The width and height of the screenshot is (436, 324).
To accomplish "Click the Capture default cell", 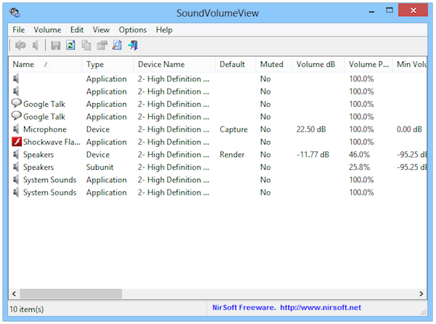I will click(x=233, y=129).
